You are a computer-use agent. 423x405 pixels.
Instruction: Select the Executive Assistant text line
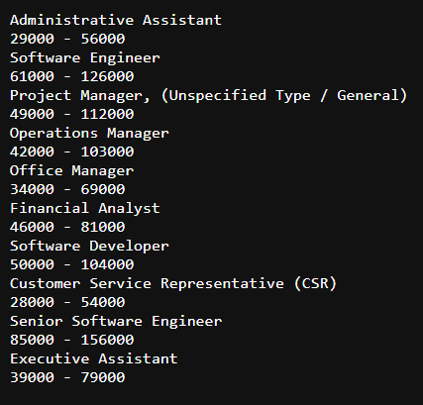[94, 358]
